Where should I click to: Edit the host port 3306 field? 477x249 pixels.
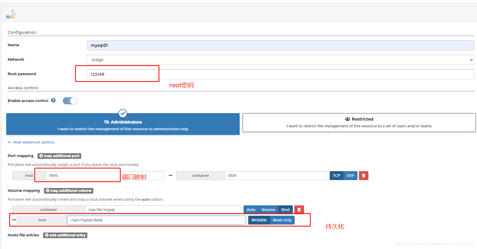pyautogui.click(x=105, y=176)
